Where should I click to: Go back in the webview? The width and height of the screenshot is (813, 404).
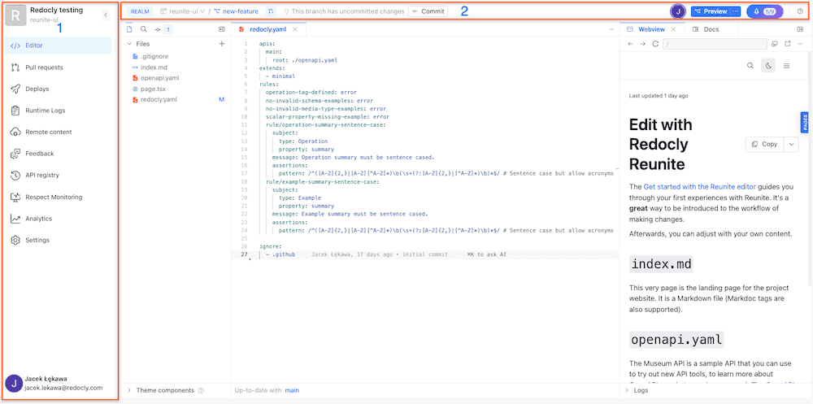click(x=630, y=44)
